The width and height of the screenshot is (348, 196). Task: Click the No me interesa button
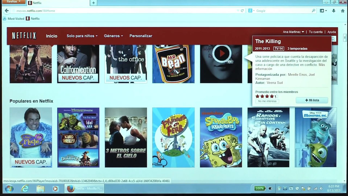[267, 101]
